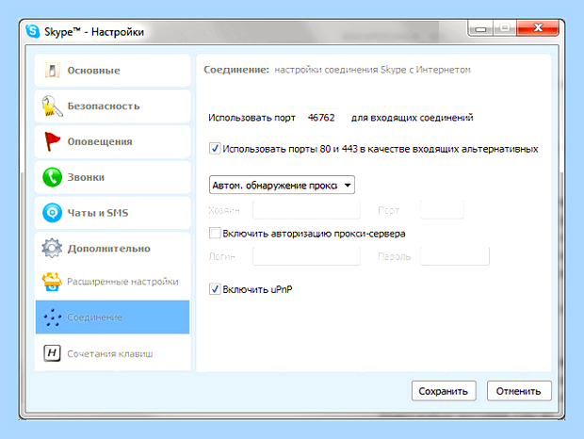Toggle use ports 80 and 443 checkbox

(x=215, y=149)
